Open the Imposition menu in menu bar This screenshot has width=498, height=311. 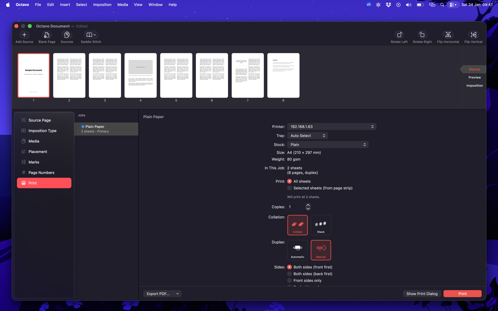coord(102,5)
